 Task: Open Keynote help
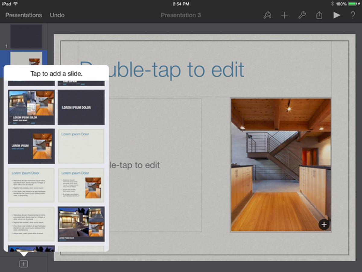[x=353, y=15]
